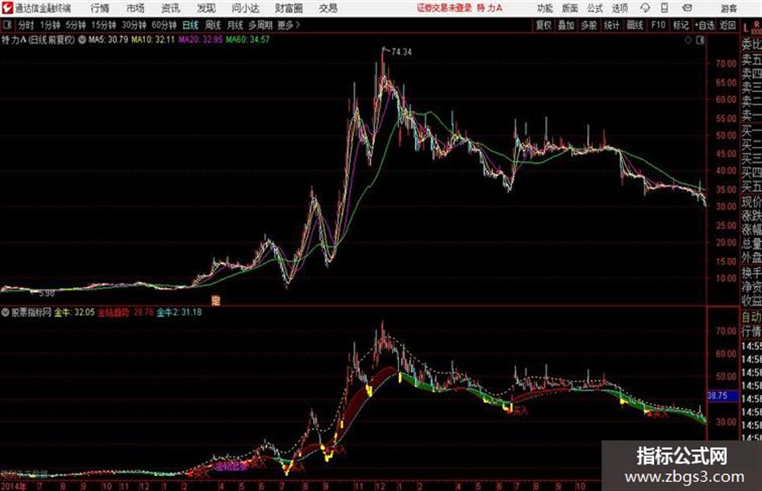
Task: Expand the 更多 > period options
Action: click(289, 25)
